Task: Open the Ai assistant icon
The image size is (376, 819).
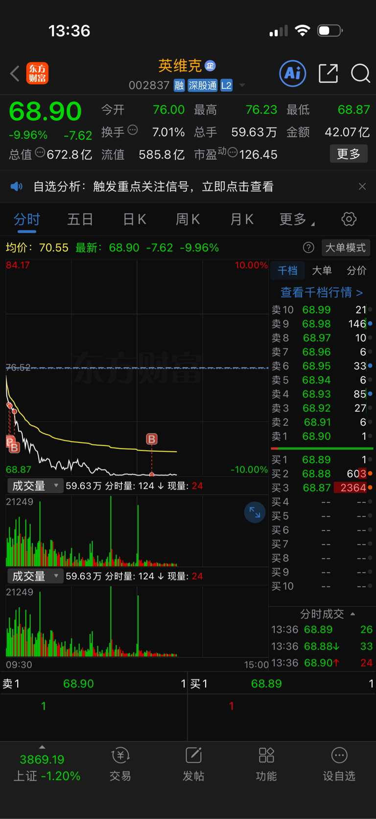Action: [x=293, y=74]
